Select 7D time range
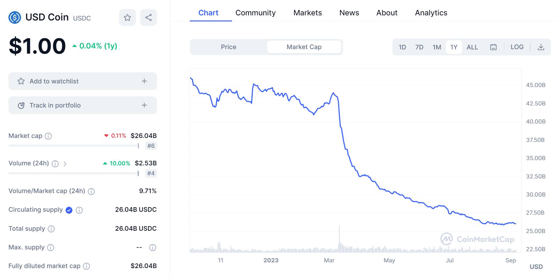This screenshot has height=278, width=557. tap(419, 47)
